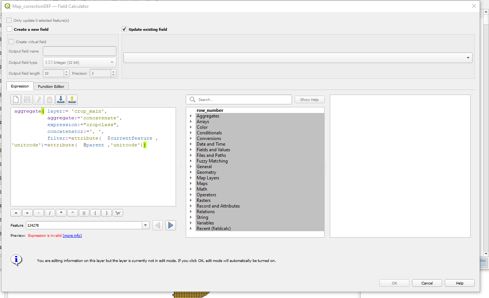Close the Field Calculator dialog

474,6
